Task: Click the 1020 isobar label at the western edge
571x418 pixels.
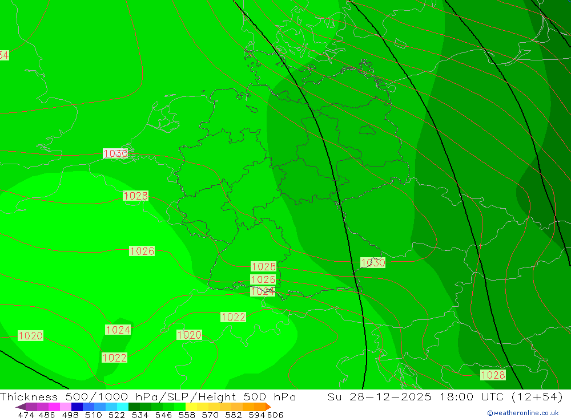Action: [31, 336]
